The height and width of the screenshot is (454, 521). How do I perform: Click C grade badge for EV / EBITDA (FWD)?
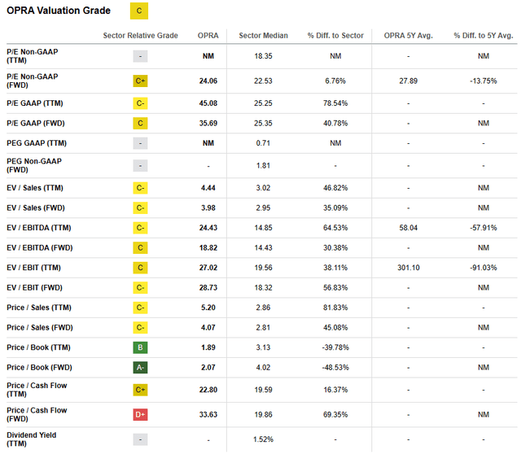[x=140, y=248]
